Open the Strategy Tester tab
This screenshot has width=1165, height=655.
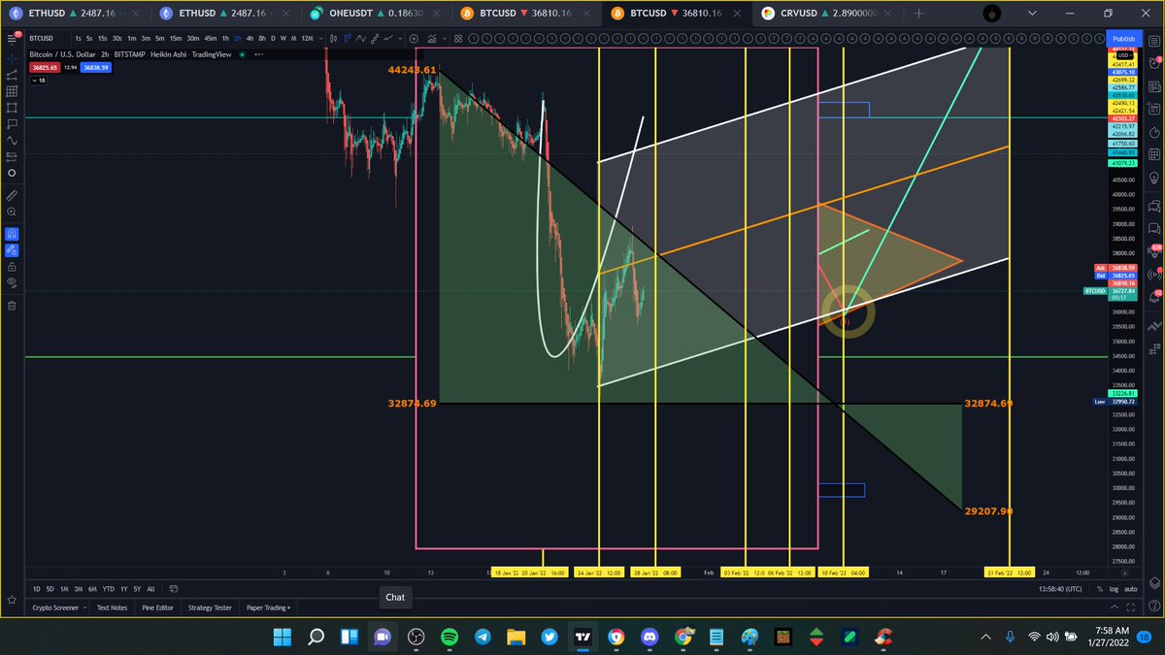210,607
